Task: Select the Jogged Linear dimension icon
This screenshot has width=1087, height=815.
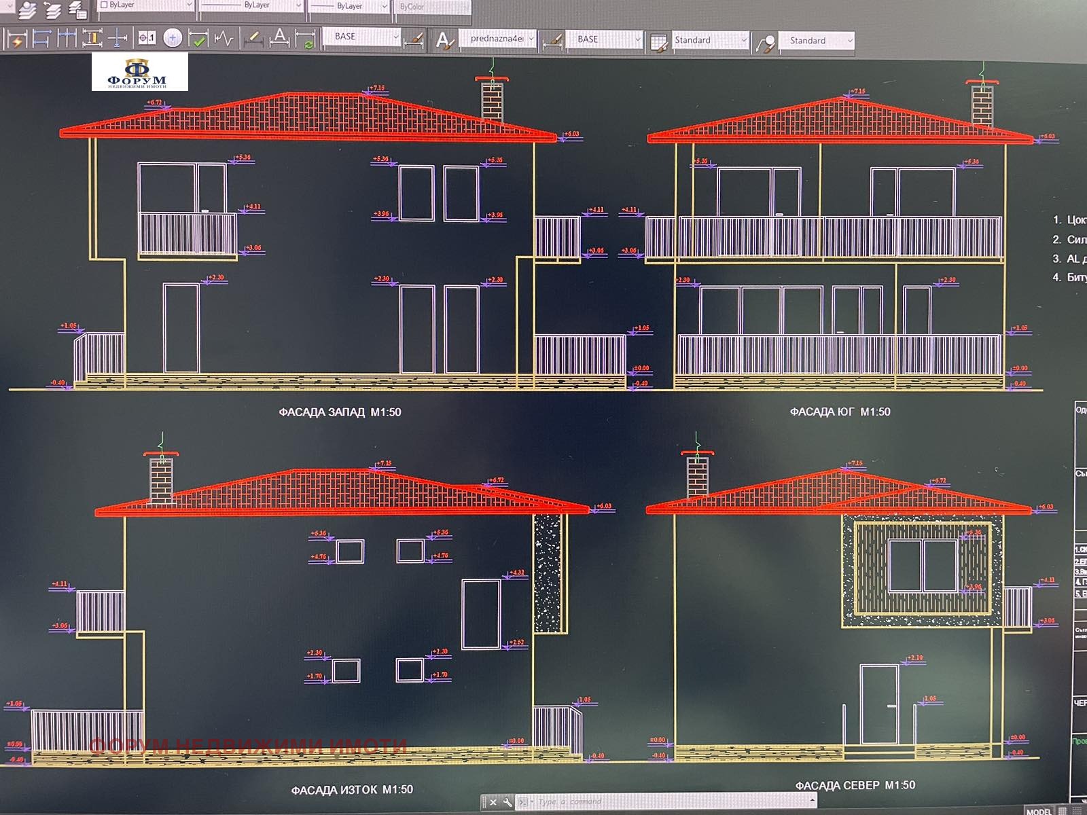Action: 224,39
